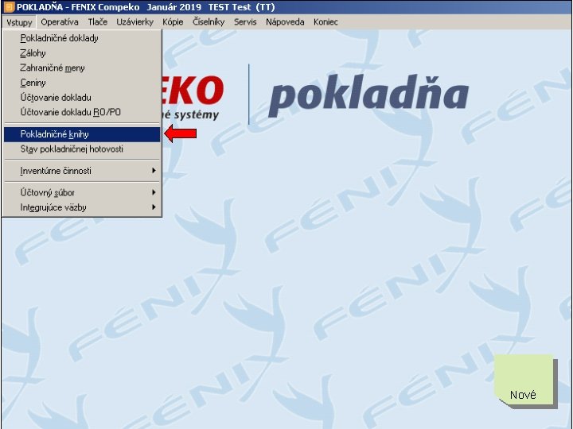Viewport: 573px width, 429px height.
Task: Click the POKLADŇA app icon in title bar
Action: coord(9,7)
